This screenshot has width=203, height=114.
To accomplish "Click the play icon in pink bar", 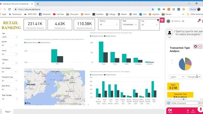I will (x=188, y=111).
